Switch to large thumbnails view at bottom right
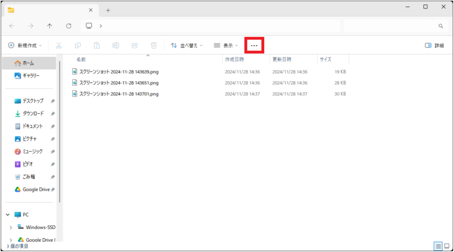The height and width of the screenshot is (252, 454). click(x=447, y=246)
